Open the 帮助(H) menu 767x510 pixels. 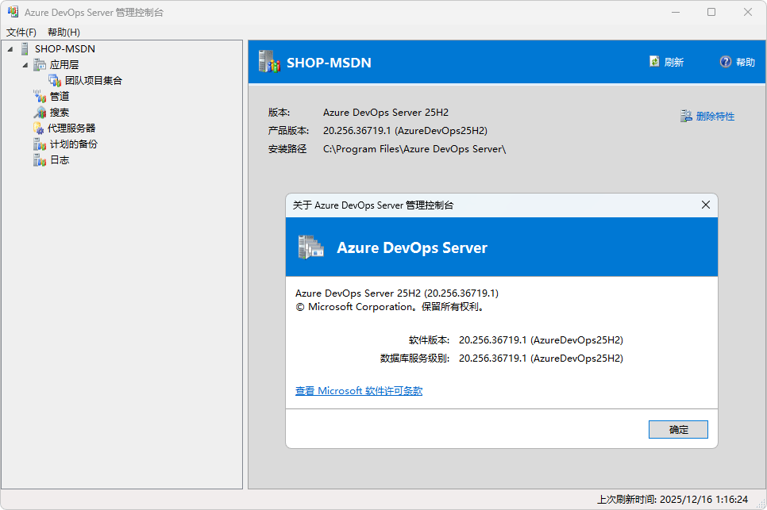click(x=64, y=33)
